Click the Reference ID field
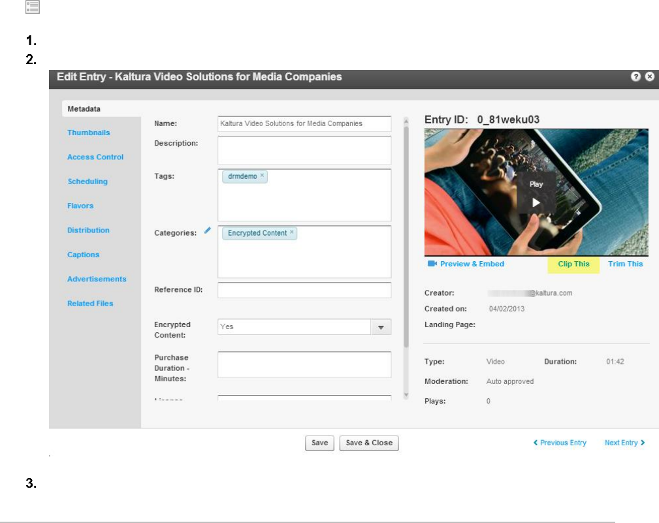 pos(304,290)
